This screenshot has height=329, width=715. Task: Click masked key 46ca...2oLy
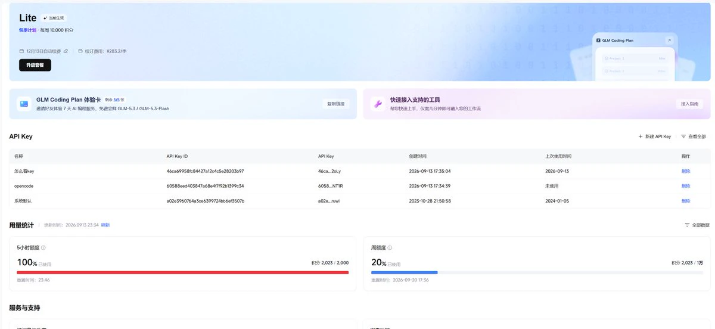330,171
